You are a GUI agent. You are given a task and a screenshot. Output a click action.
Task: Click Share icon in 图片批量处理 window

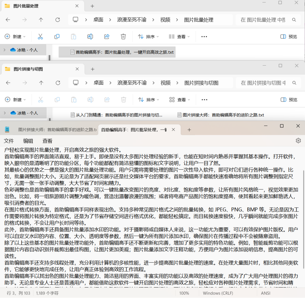107,37
